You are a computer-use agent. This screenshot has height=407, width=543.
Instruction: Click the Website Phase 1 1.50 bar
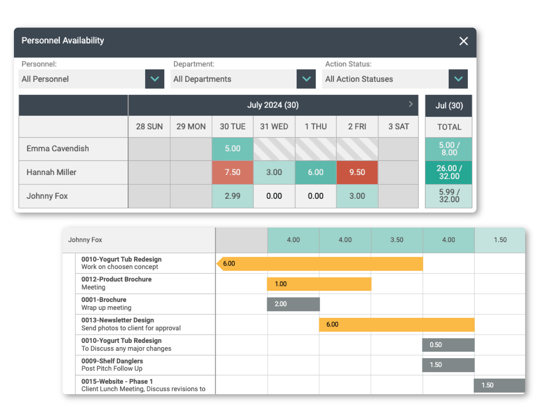coord(499,385)
